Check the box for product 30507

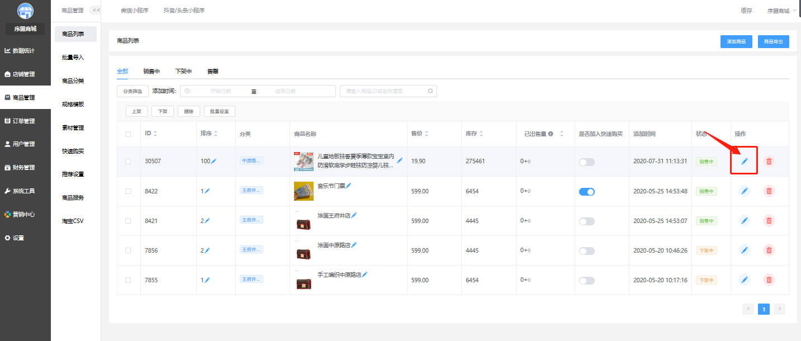coord(128,161)
